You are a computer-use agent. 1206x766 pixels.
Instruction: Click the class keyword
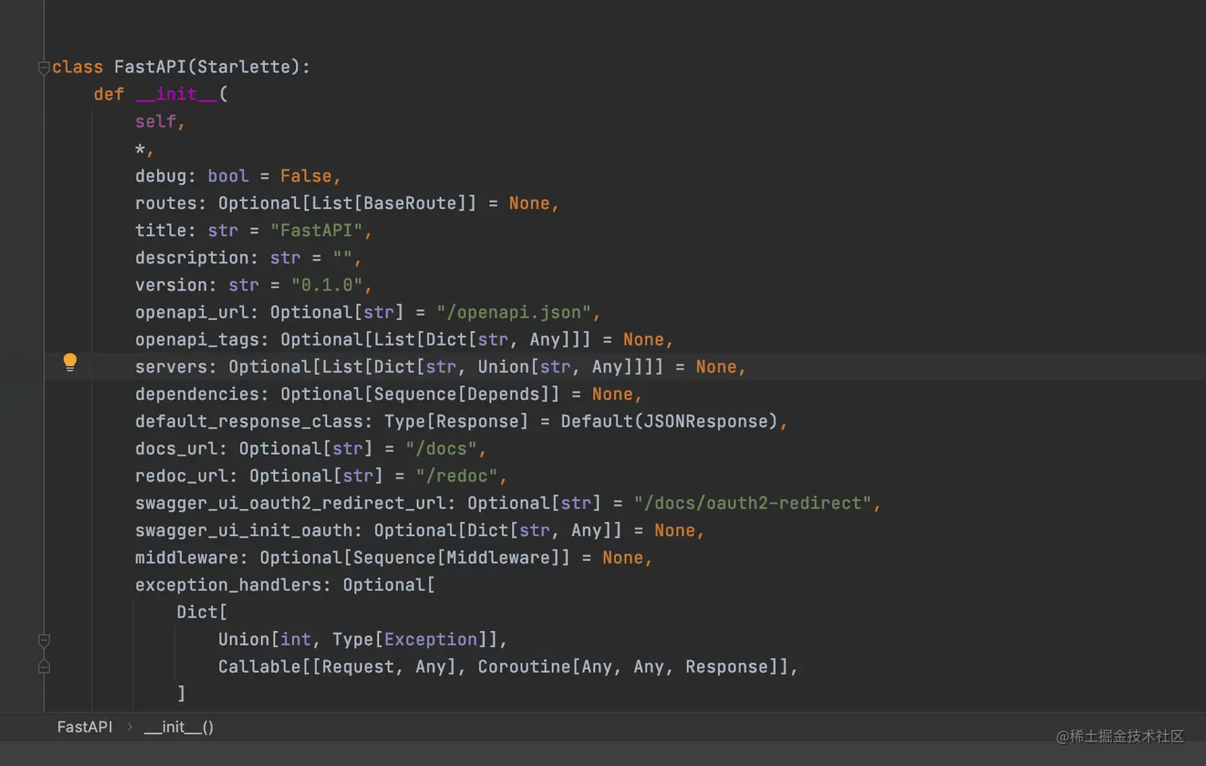pos(77,67)
